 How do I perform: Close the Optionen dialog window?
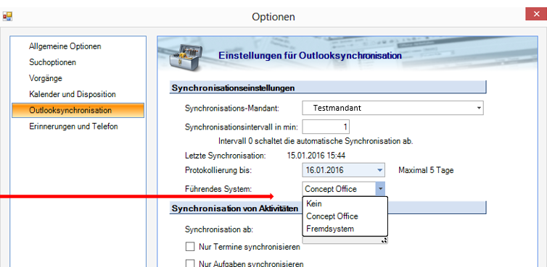point(536,14)
